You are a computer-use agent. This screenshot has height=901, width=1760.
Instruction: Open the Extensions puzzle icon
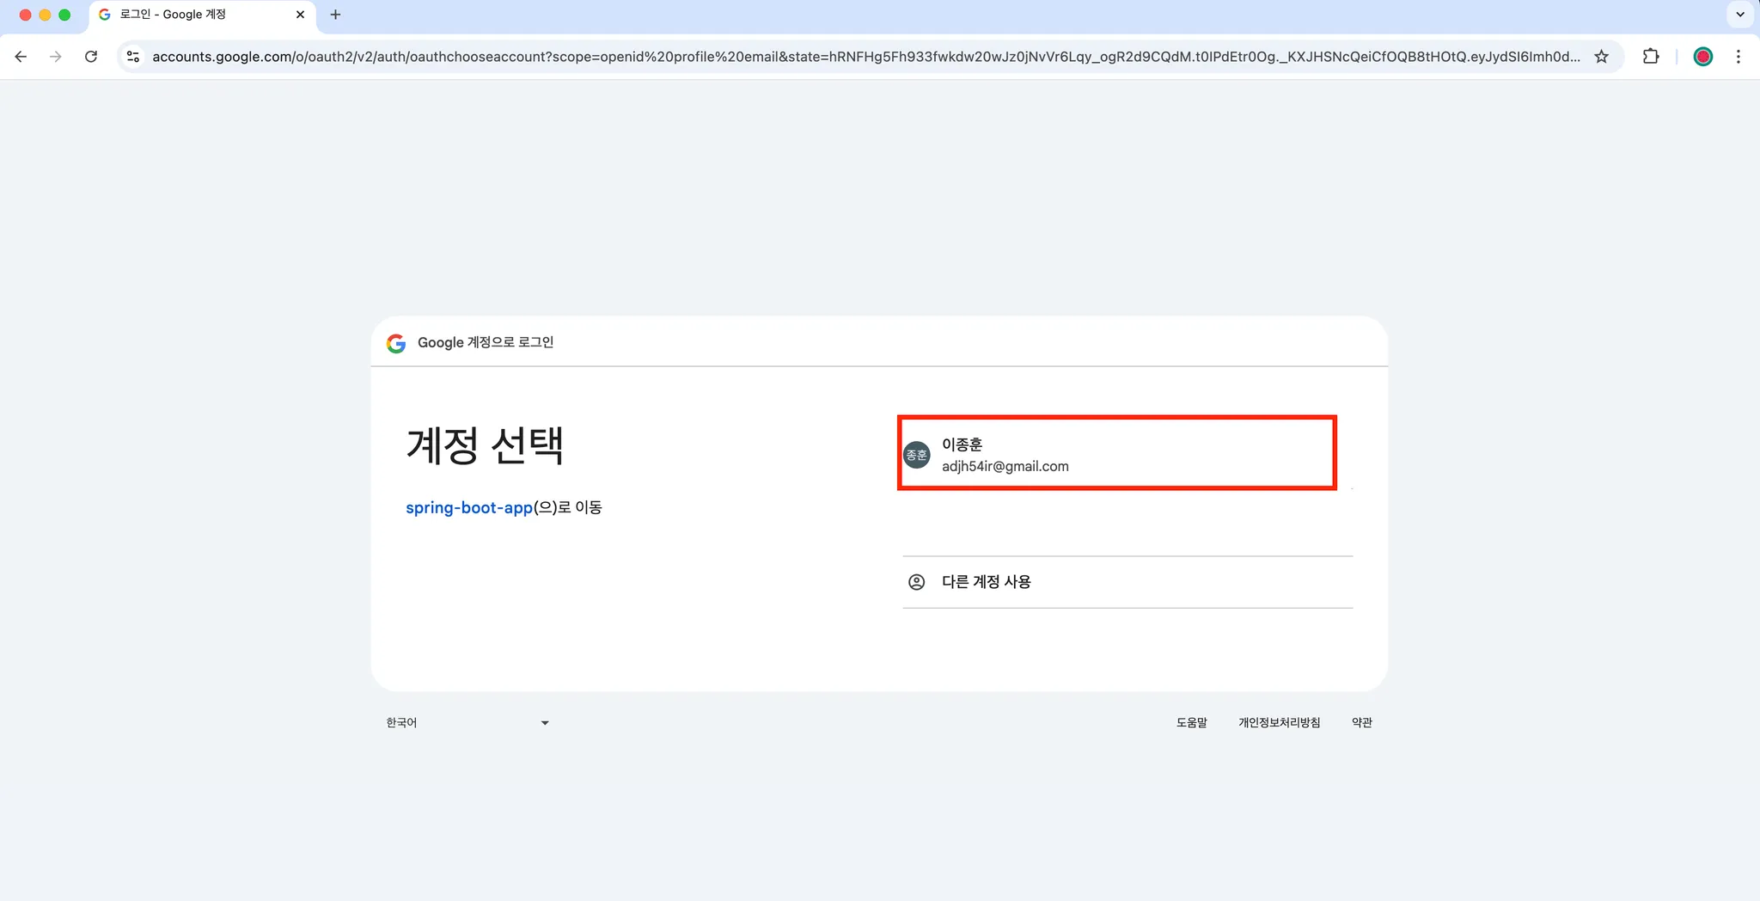(x=1651, y=57)
